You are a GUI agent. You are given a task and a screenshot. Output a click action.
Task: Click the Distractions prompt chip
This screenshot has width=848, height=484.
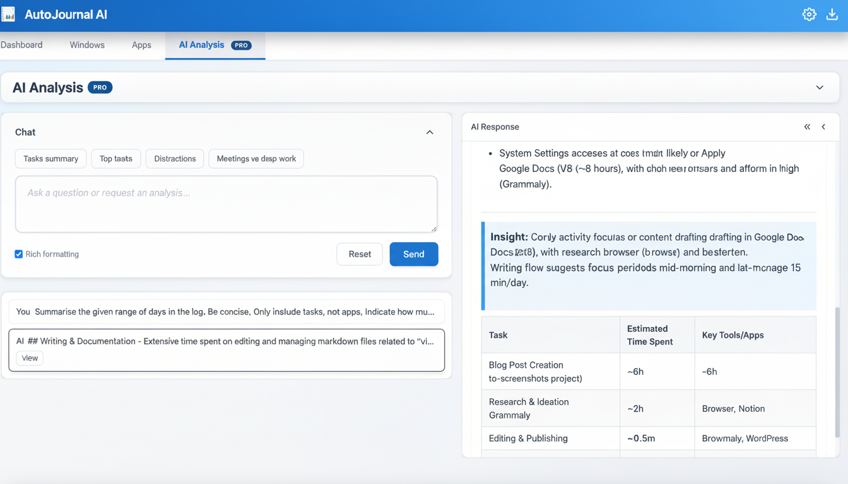(174, 158)
